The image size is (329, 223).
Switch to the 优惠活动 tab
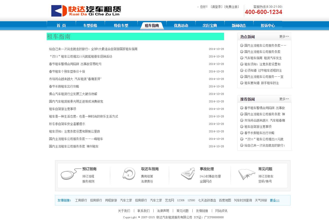(x=181, y=25)
